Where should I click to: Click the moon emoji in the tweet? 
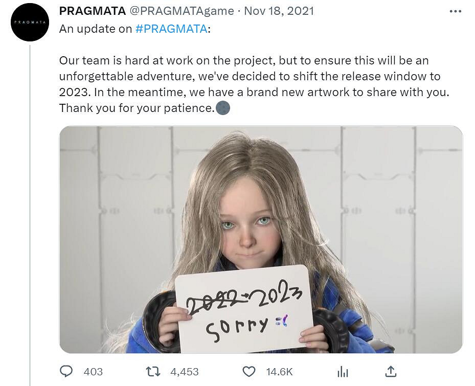click(x=223, y=108)
